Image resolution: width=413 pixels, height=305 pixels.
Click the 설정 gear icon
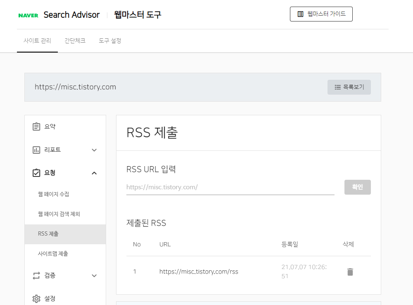36,299
